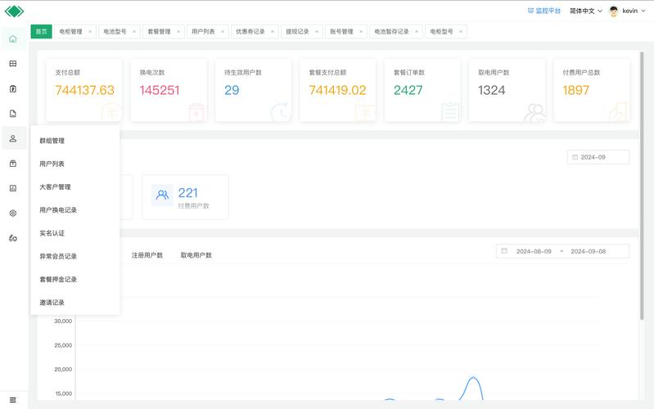Click the 付费用户总数 1897 card

pyautogui.click(x=592, y=90)
